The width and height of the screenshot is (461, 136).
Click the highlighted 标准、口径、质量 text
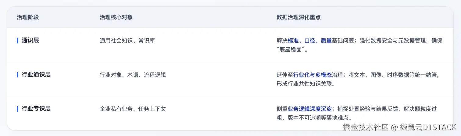point(309,40)
